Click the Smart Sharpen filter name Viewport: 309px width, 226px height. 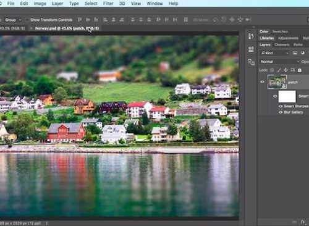[296, 106]
